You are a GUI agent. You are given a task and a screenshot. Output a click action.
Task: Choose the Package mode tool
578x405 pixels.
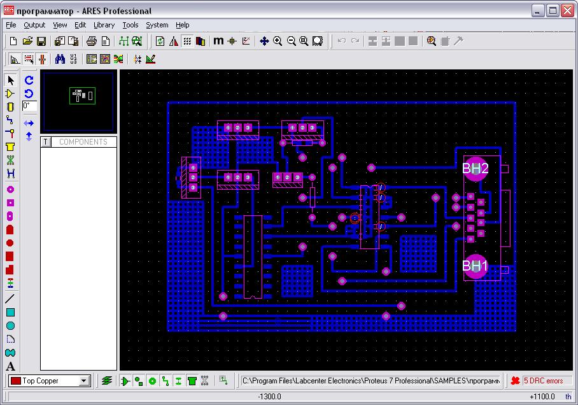(x=10, y=107)
